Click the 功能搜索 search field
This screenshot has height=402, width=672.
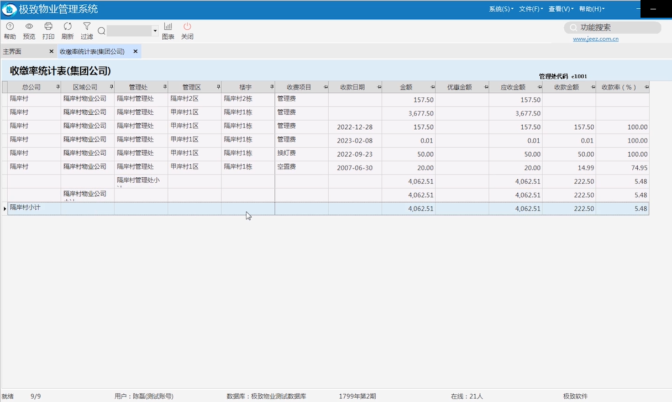pos(612,28)
